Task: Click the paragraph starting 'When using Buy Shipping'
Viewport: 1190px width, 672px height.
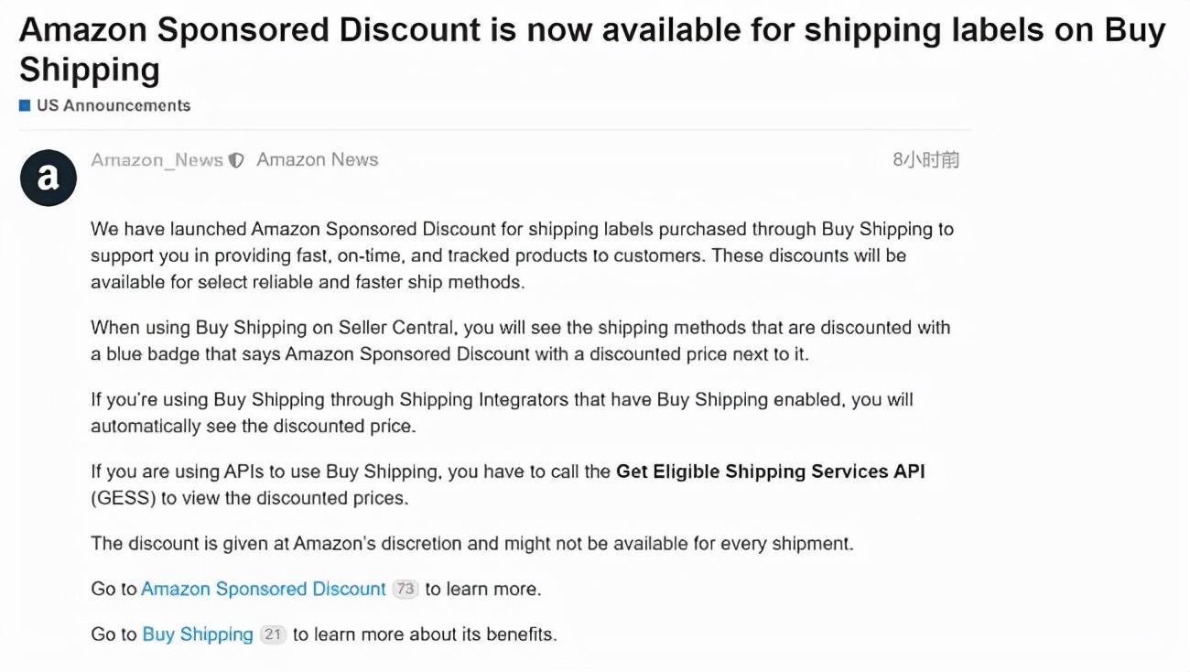Action: pyautogui.click(x=521, y=341)
